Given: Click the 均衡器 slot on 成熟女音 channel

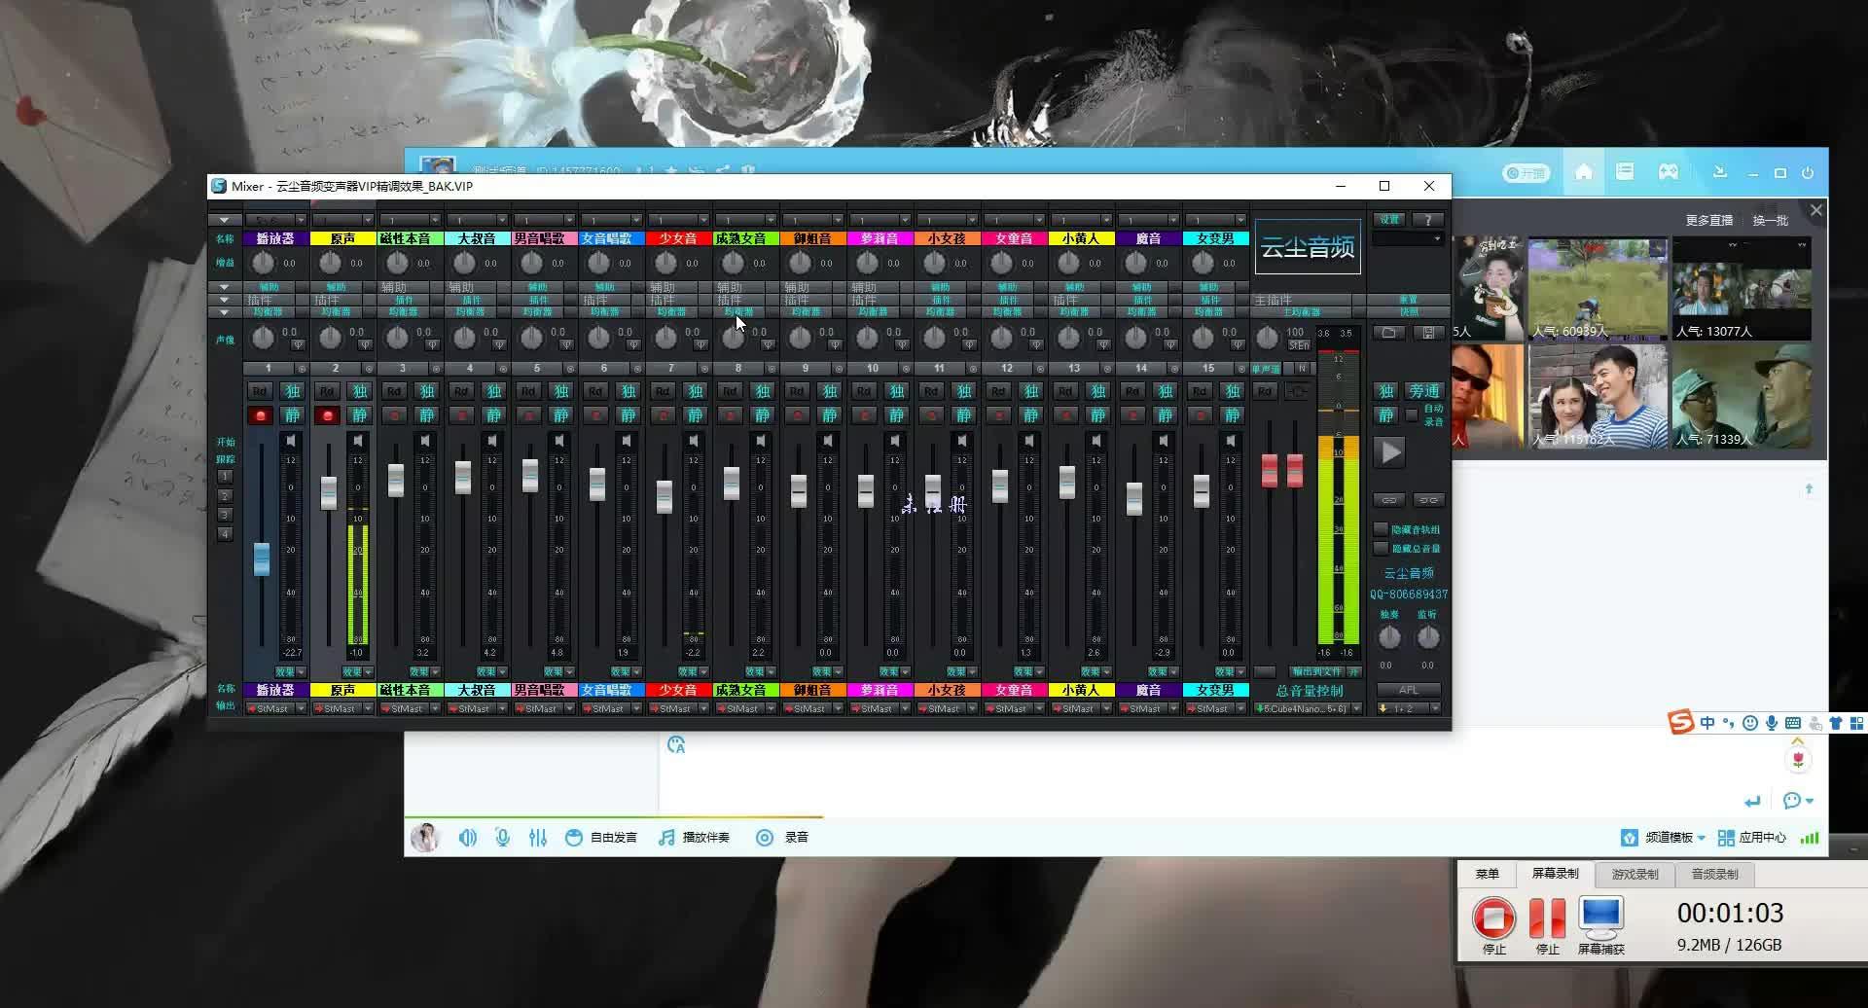Looking at the screenshot, I should tap(738, 312).
